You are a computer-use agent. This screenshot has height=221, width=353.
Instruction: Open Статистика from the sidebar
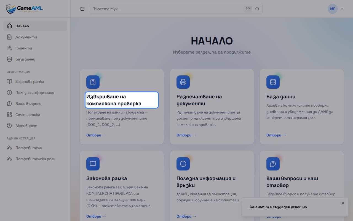coord(35,115)
